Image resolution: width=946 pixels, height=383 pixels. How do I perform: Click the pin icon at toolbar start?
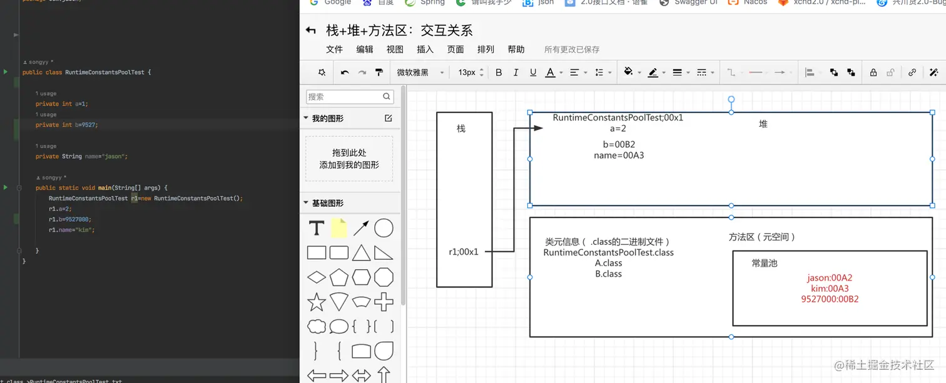[x=322, y=72]
